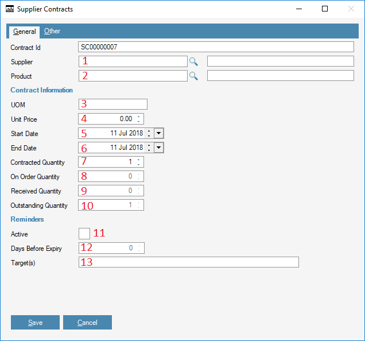The width and height of the screenshot is (365, 341).
Task: Click the Unit Price spinner arrows
Action: coord(139,119)
